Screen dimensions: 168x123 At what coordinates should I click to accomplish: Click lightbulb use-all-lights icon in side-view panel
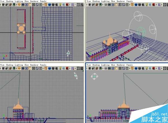coord(60,68)
